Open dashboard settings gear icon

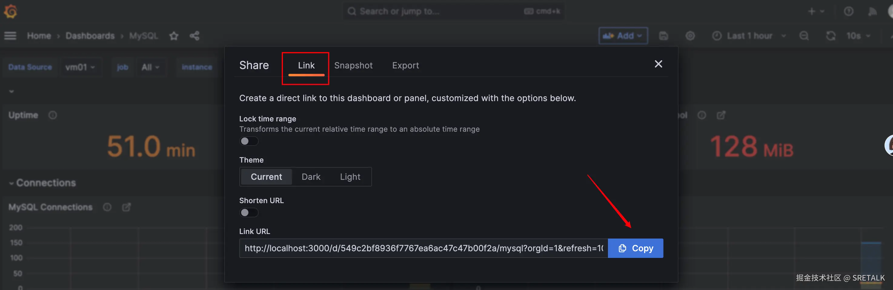pos(690,36)
